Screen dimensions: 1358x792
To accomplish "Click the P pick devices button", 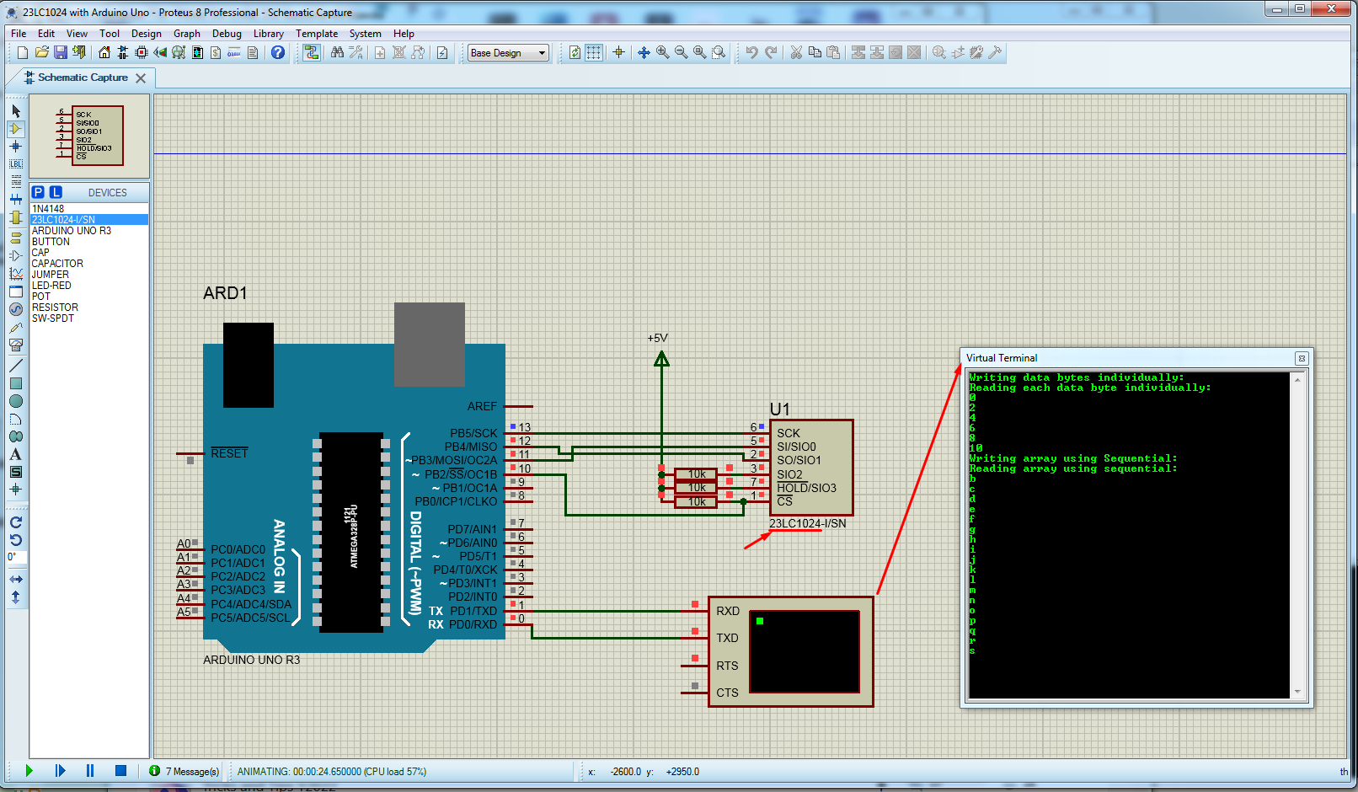I will (38, 192).
